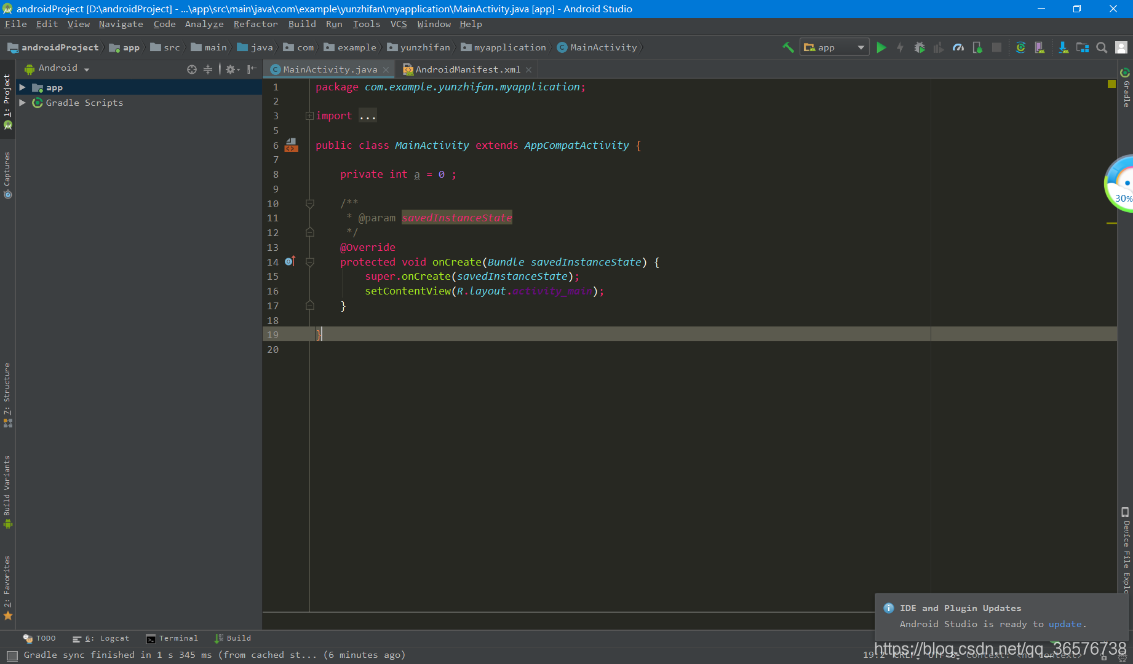Click the MainActivity breadcrumb
Image resolution: width=1133 pixels, height=664 pixels.
597,47
